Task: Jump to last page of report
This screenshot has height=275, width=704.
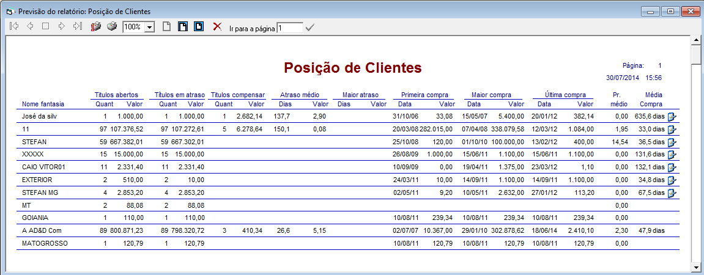Action: coord(77,27)
